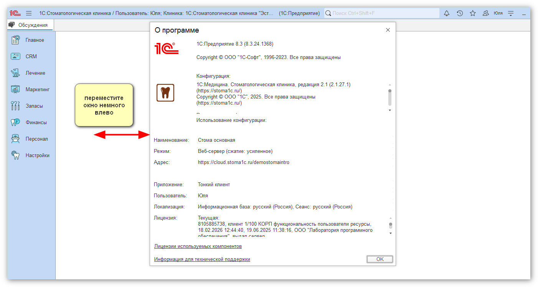This screenshot has width=538, height=287.
Task: Open notifications bell icon
Action: pos(447,13)
